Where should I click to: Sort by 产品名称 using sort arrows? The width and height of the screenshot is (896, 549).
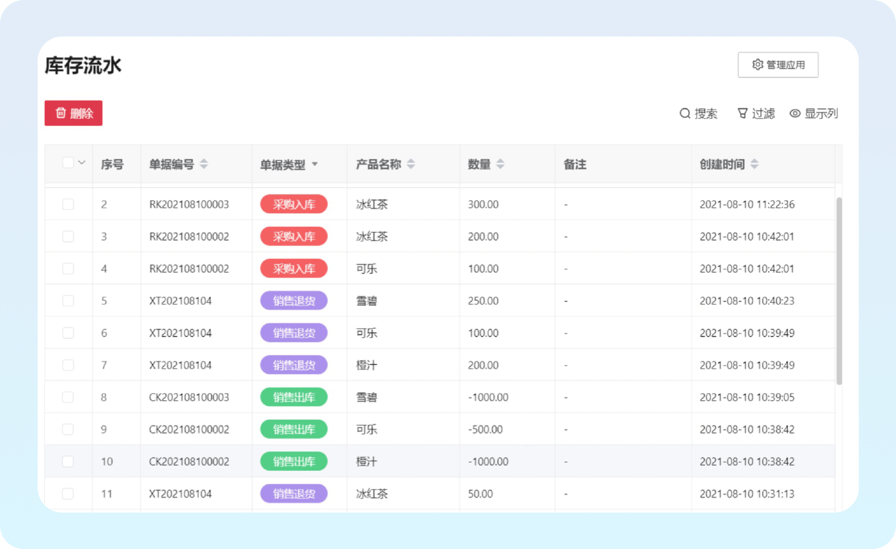[411, 164]
